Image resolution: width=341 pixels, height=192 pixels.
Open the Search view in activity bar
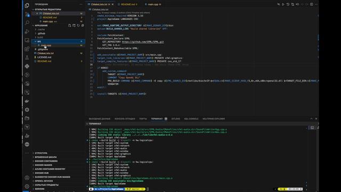pos(27,22)
